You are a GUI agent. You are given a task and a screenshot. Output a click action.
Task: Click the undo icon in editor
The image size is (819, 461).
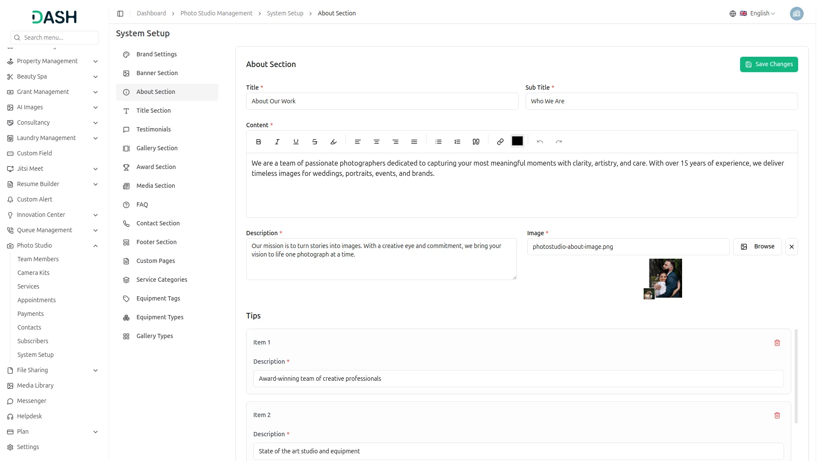540,142
